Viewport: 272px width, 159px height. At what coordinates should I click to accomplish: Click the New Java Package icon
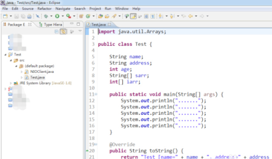click(x=81, y=16)
